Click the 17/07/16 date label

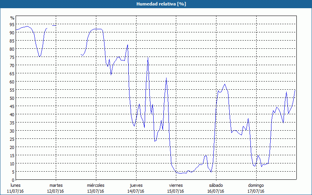pyautogui.click(x=255, y=191)
